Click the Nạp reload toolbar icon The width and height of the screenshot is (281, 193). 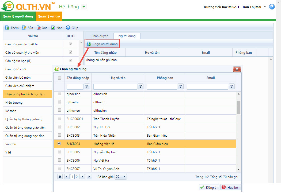[x=53, y=28]
